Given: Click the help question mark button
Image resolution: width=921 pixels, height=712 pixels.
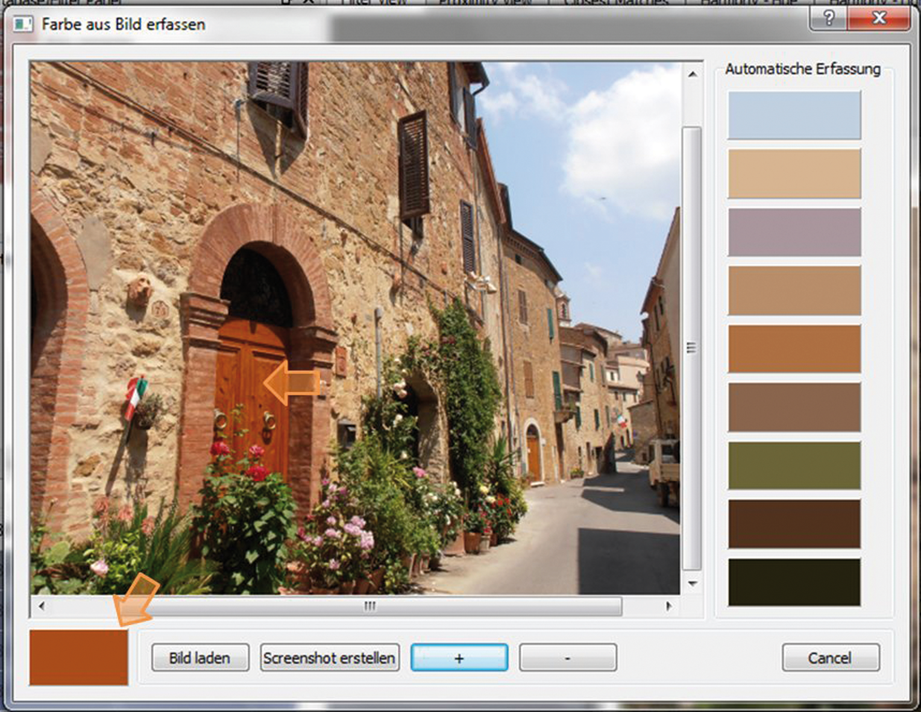Looking at the screenshot, I should point(829,19).
